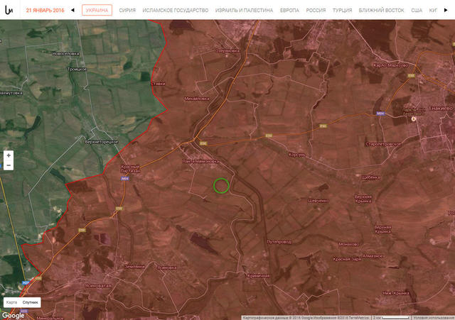The height and width of the screenshot is (320, 455).
Task: Click Монахово label on map
Action: [x=348, y=244]
